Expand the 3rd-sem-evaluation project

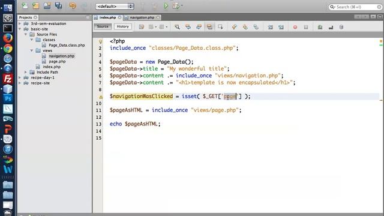(x=20, y=23)
